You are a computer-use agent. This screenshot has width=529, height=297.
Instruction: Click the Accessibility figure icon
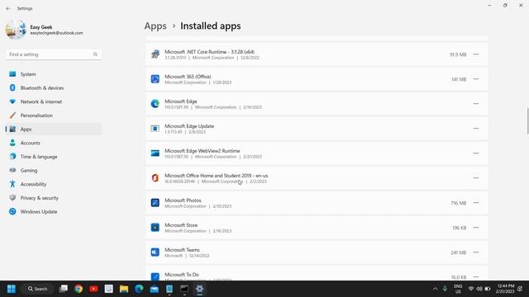(12, 184)
